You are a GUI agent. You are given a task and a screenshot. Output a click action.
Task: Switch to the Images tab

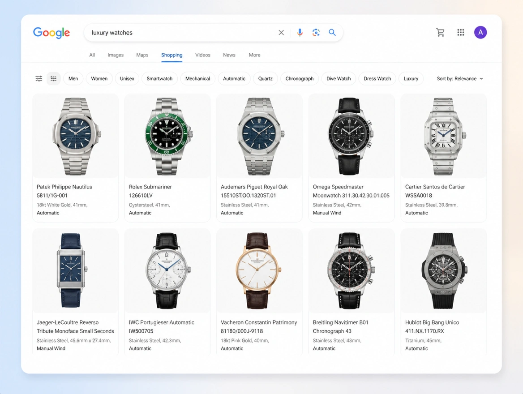click(x=116, y=55)
